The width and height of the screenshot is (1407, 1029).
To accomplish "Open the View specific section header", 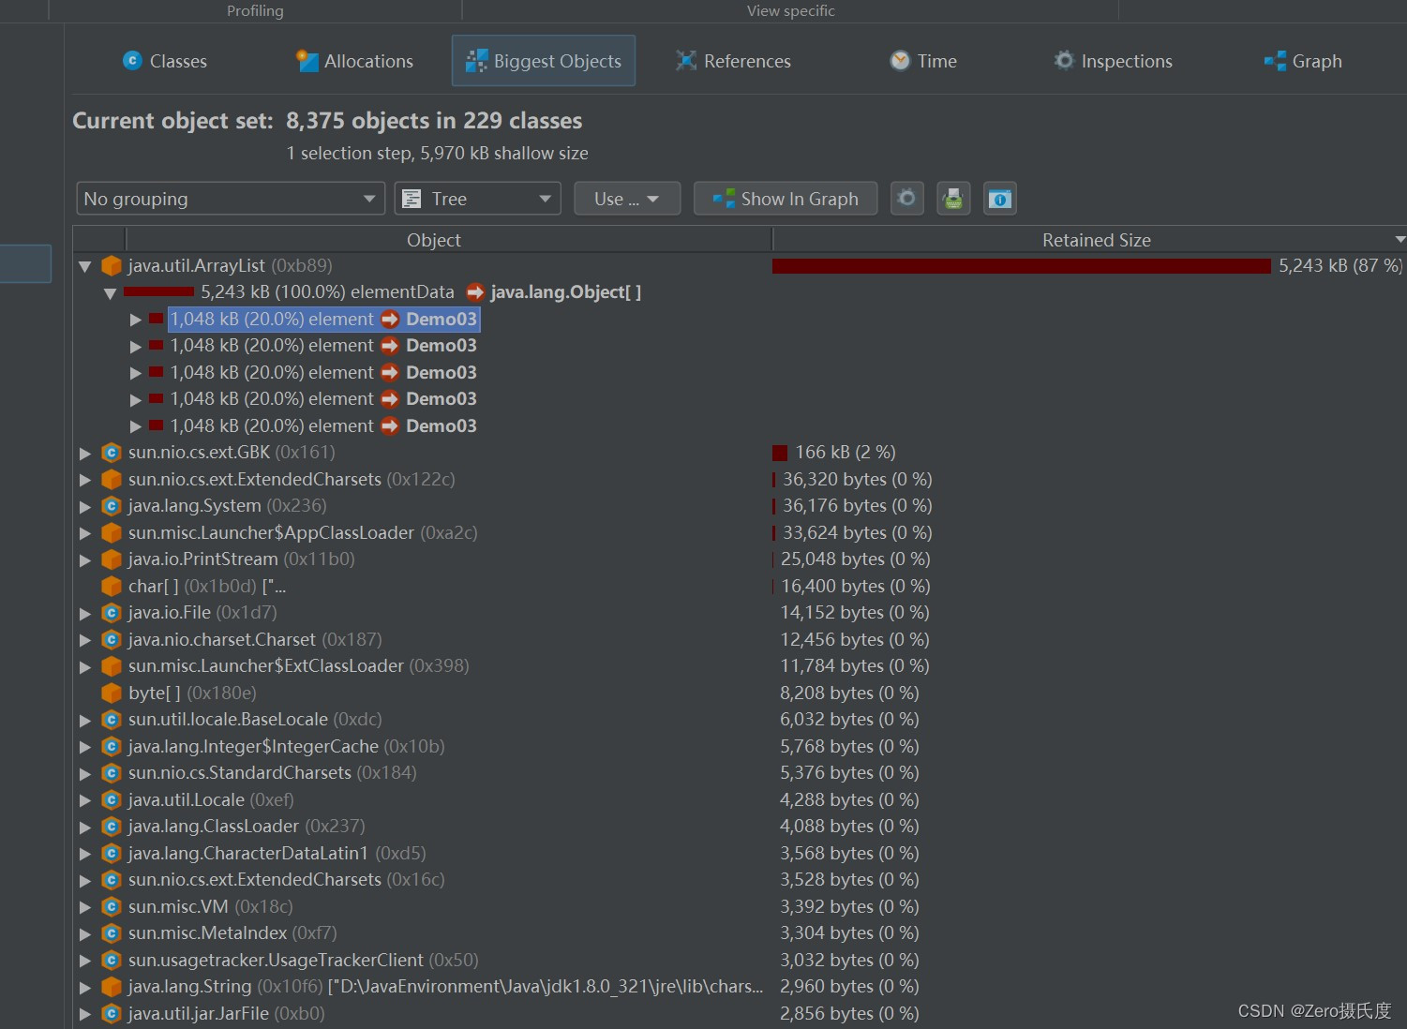I will [790, 10].
